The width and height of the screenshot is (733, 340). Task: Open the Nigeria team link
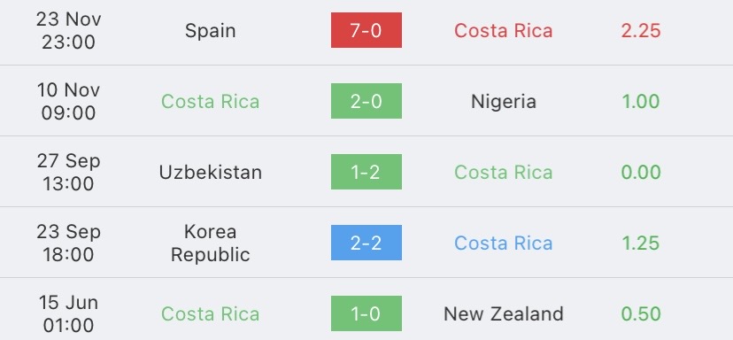pyautogui.click(x=504, y=102)
